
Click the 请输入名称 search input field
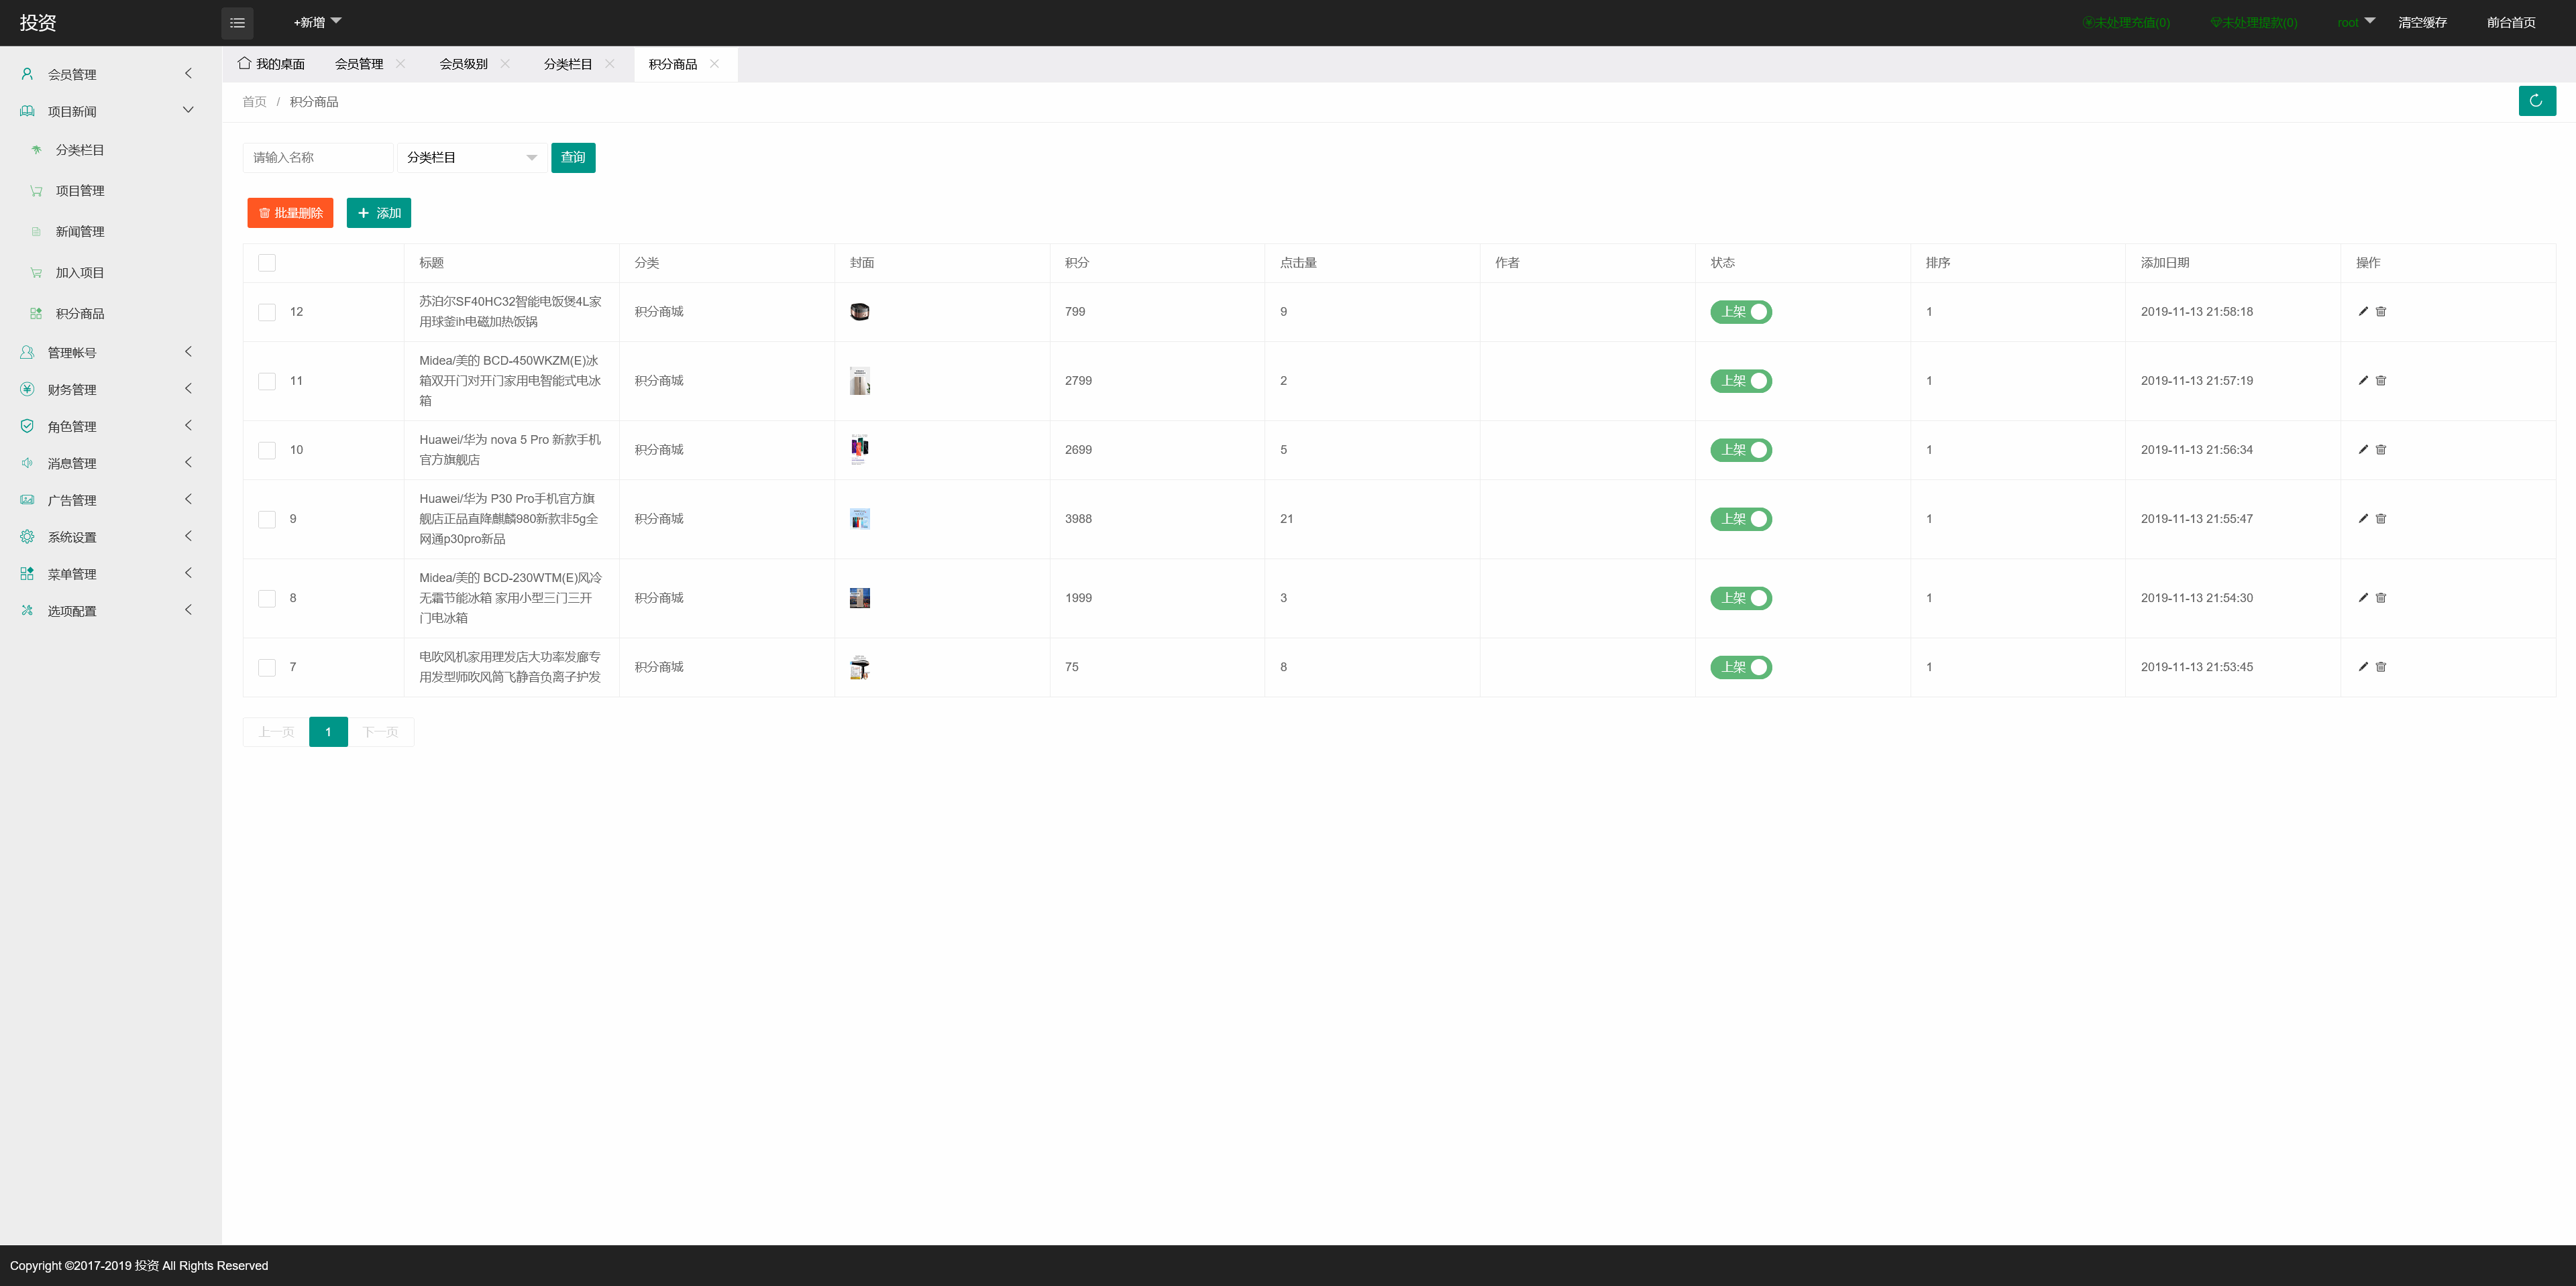(x=317, y=158)
